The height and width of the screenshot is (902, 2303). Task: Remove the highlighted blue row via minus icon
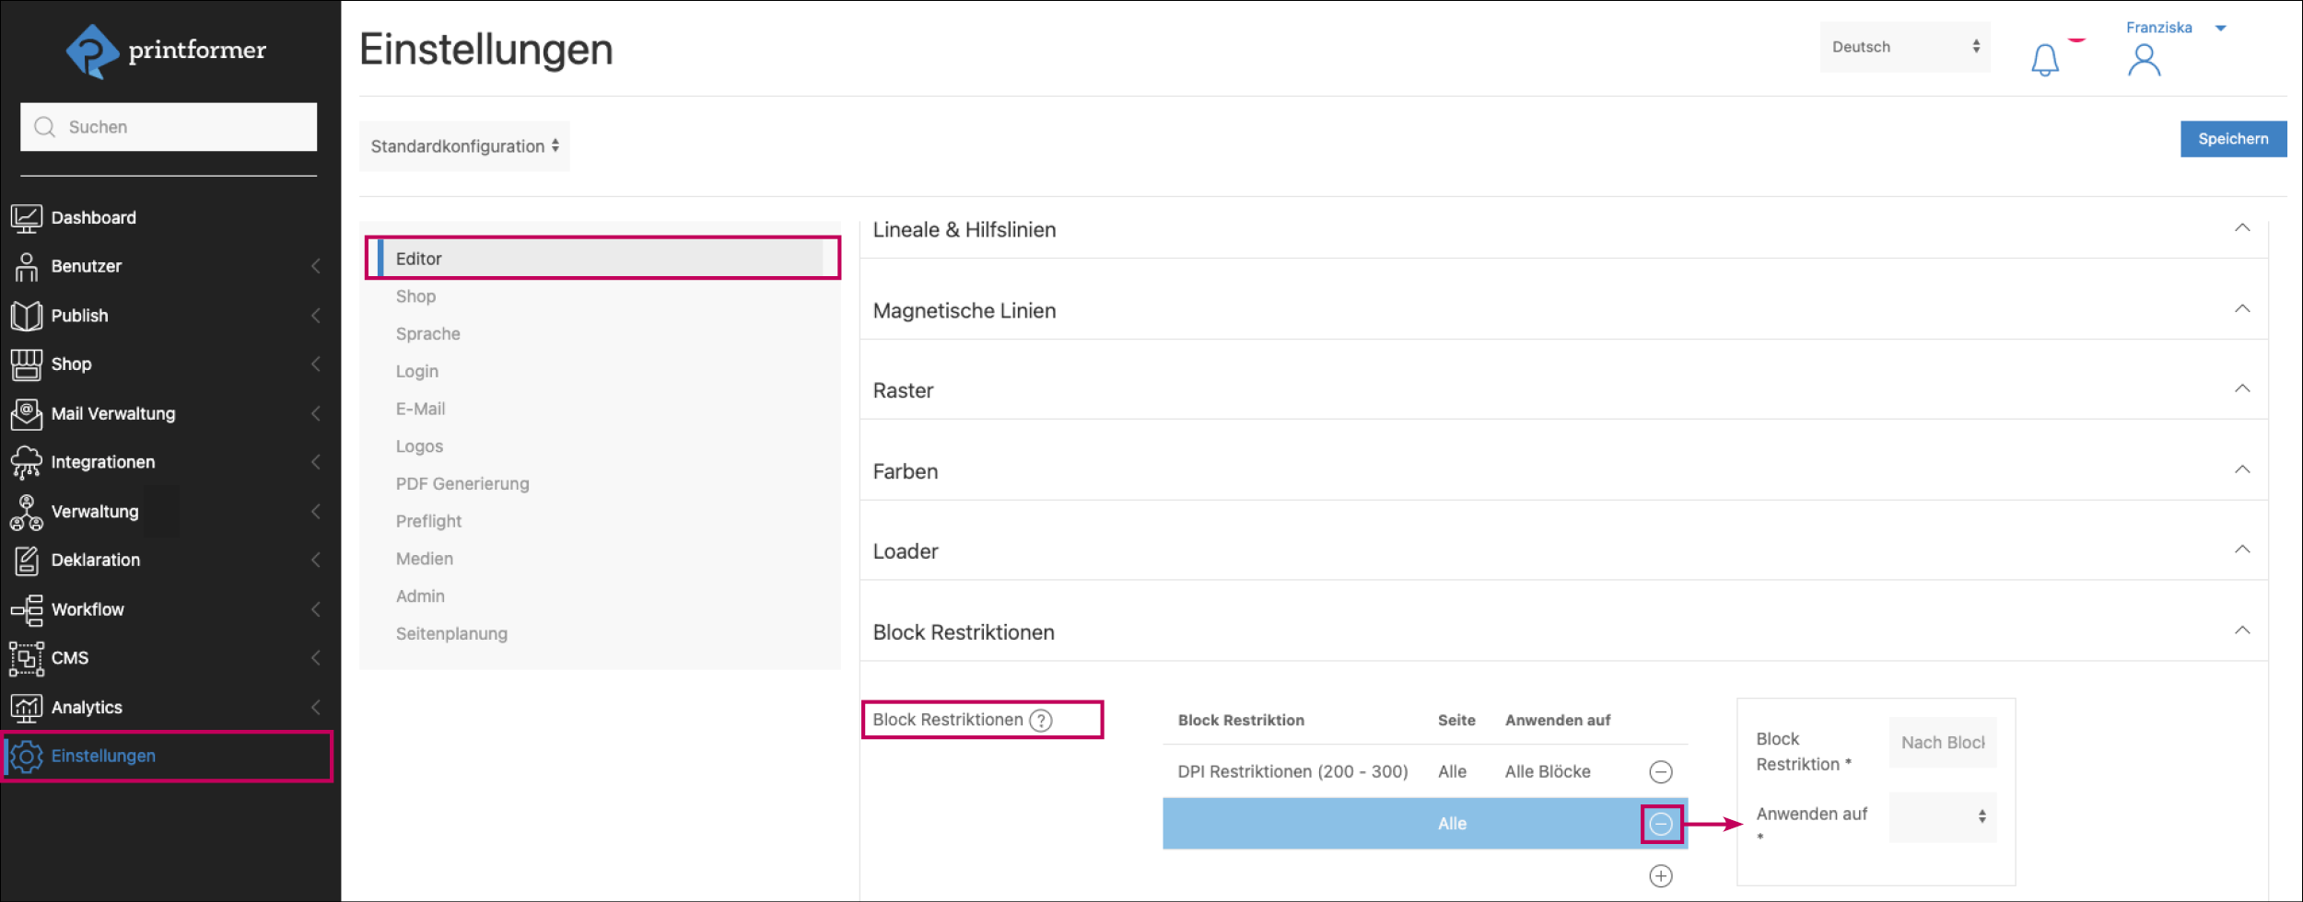click(1660, 824)
